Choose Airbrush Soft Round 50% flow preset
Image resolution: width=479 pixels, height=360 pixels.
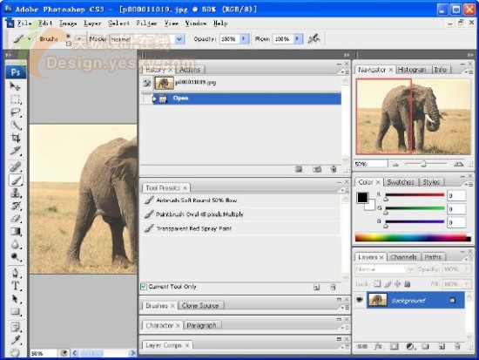(x=240, y=200)
